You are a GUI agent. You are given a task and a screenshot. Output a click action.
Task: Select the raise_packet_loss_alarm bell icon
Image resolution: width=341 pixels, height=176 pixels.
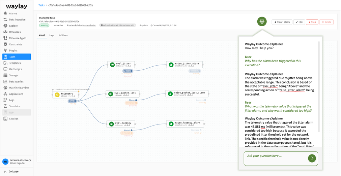[170, 94]
